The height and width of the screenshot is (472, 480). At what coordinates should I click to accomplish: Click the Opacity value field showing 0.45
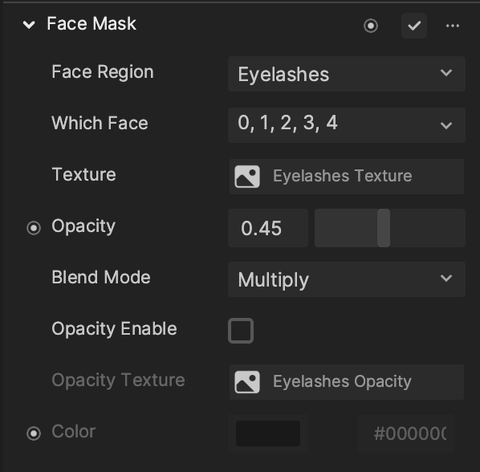point(268,228)
